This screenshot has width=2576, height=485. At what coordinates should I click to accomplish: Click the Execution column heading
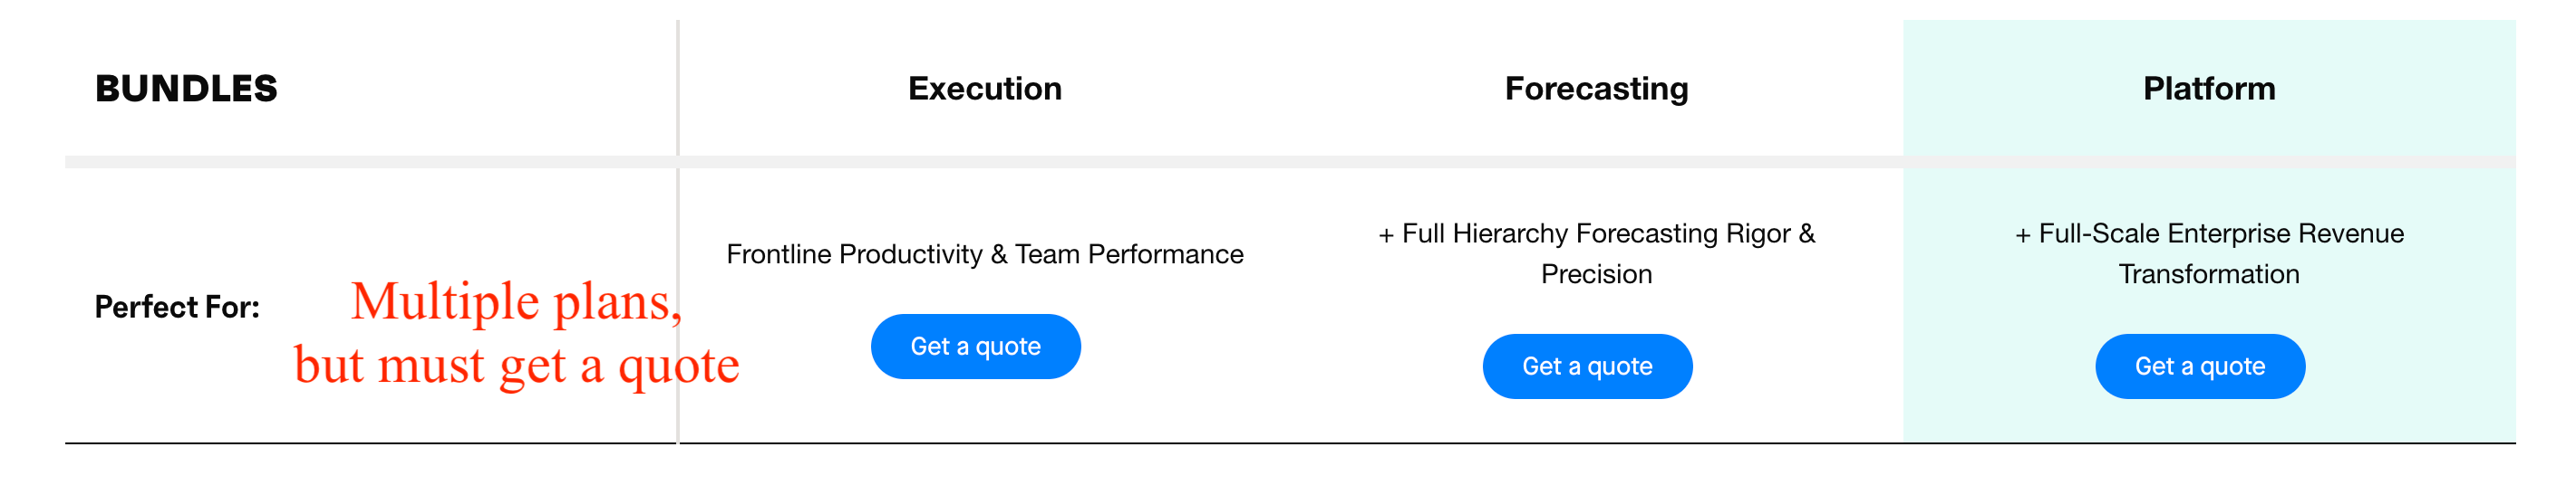tap(985, 89)
